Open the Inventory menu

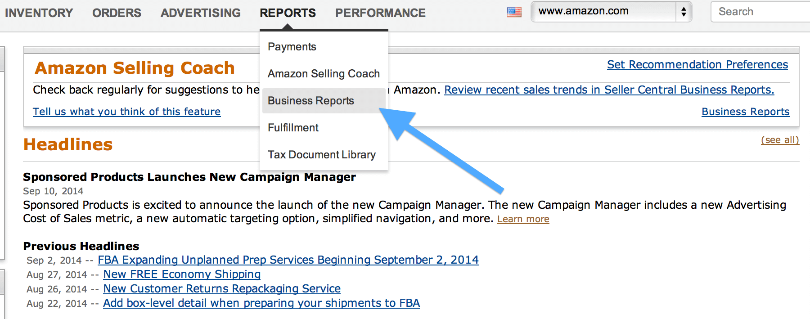click(x=39, y=13)
